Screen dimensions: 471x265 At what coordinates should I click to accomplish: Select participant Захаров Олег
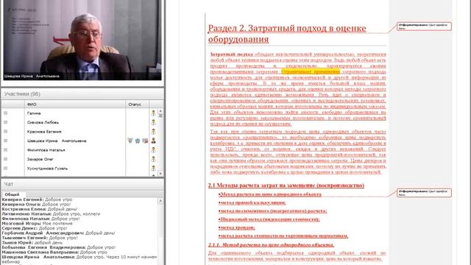point(40,159)
